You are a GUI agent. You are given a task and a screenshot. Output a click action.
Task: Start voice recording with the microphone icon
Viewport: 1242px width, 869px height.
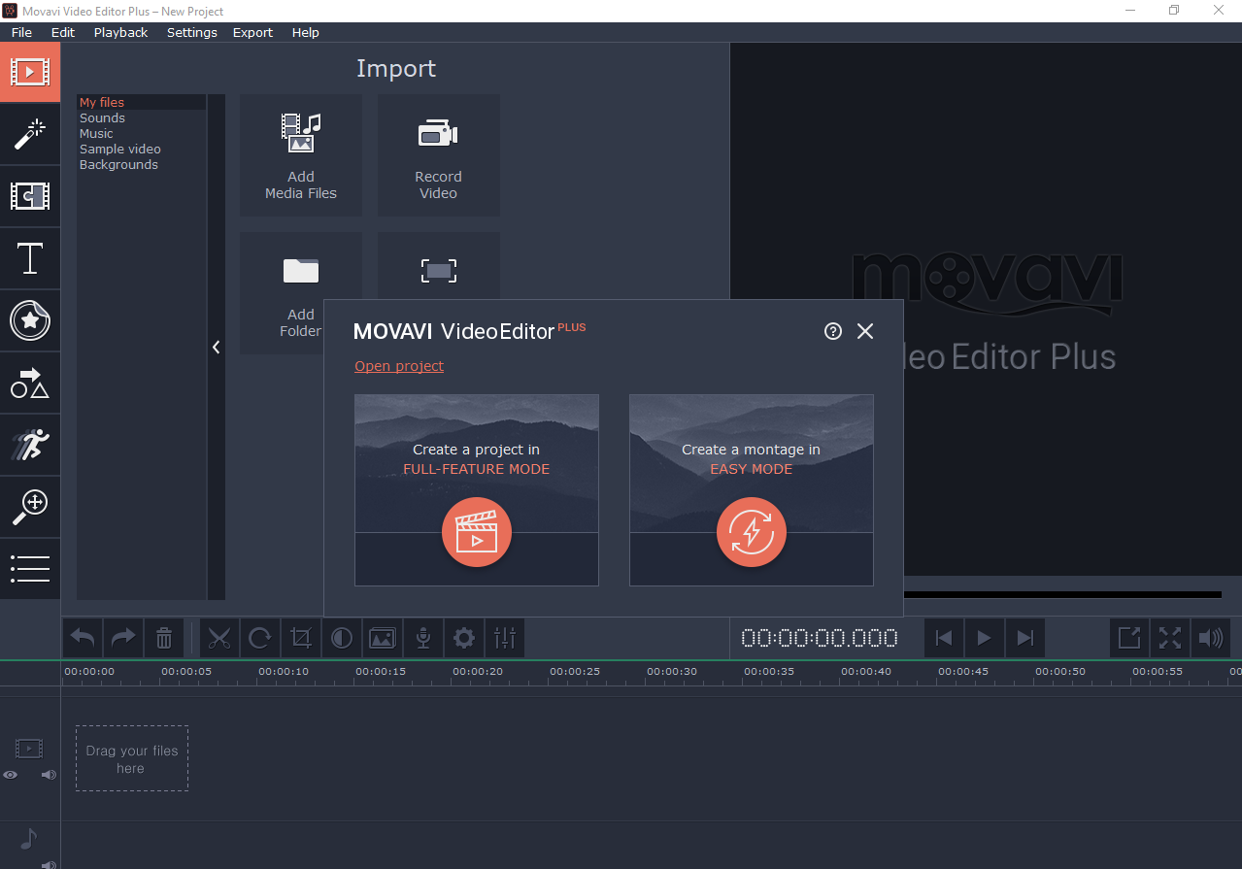(x=422, y=638)
